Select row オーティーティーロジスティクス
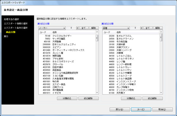177x116 pixels. pyautogui.click(x=67, y=50)
